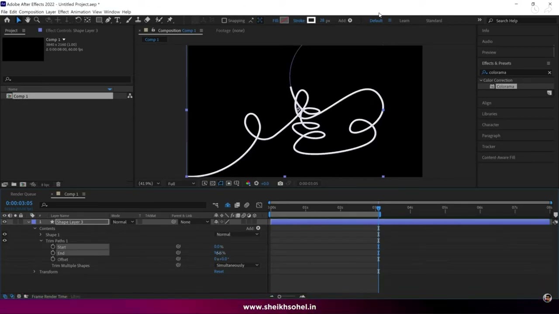Click the new composition icon in Project panel
The width and height of the screenshot is (559, 314).
coord(23,184)
